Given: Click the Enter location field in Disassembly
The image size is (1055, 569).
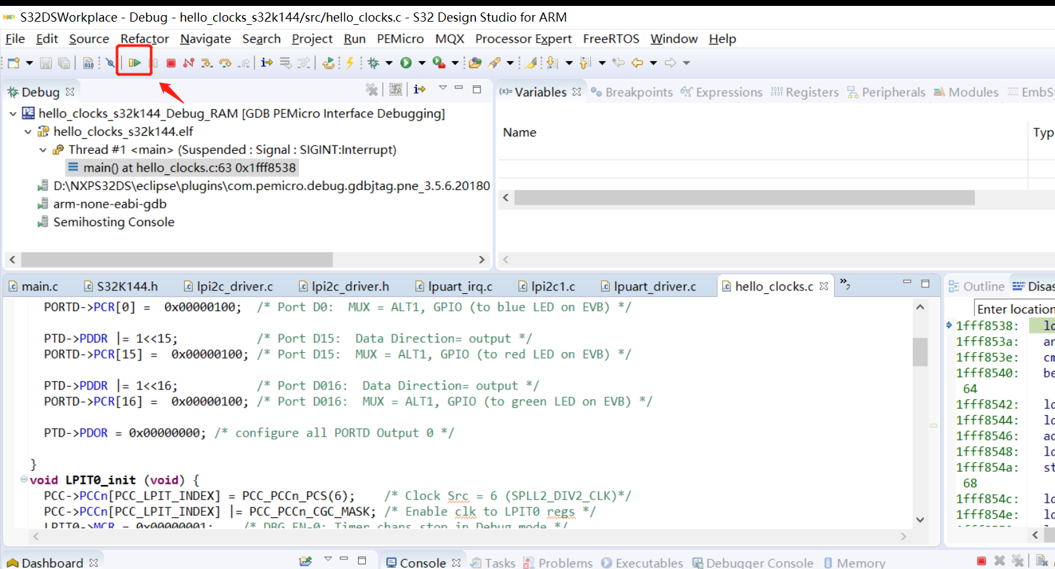Looking at the screenshot, I should 1014,309.
